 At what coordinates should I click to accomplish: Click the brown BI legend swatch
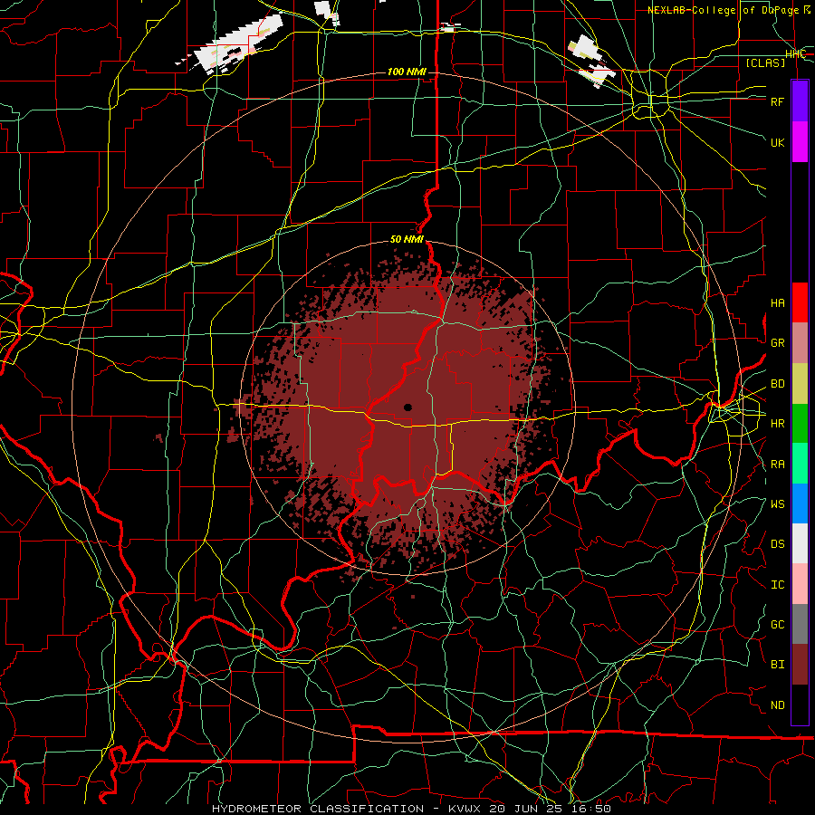tap(800, 665)
